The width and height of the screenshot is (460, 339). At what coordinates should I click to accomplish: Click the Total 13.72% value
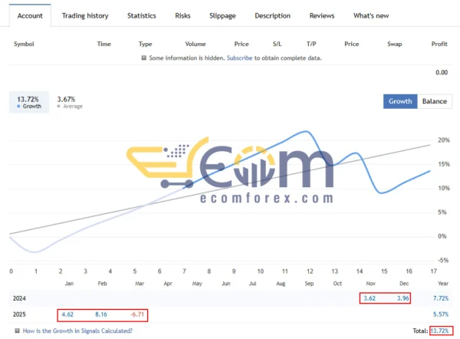[439, 331]
